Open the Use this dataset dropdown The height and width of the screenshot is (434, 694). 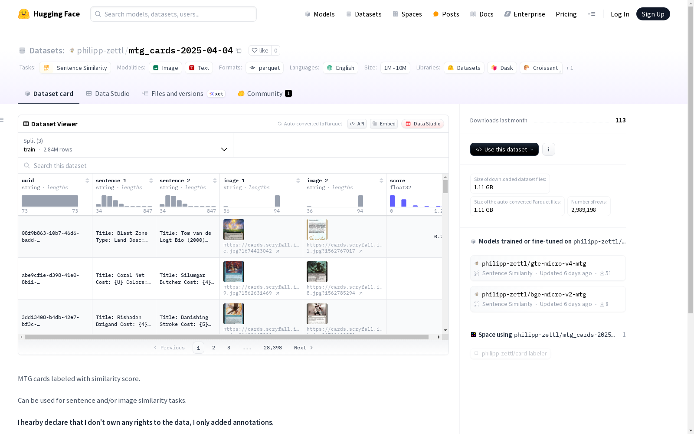pos(504,149)
